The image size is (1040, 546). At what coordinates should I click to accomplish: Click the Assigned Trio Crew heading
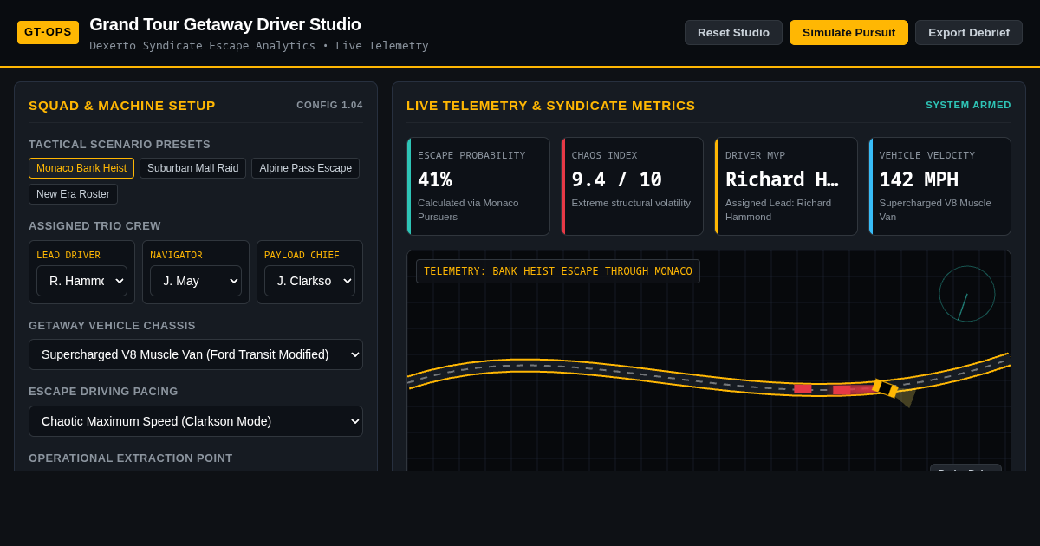pos(94,225)
